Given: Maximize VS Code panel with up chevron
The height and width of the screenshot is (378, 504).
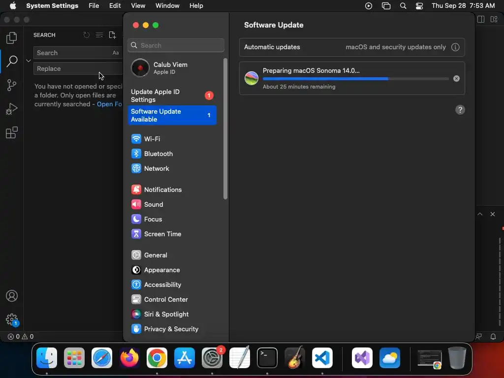Looking at the screenshot, I should click(x=480, y=214).
